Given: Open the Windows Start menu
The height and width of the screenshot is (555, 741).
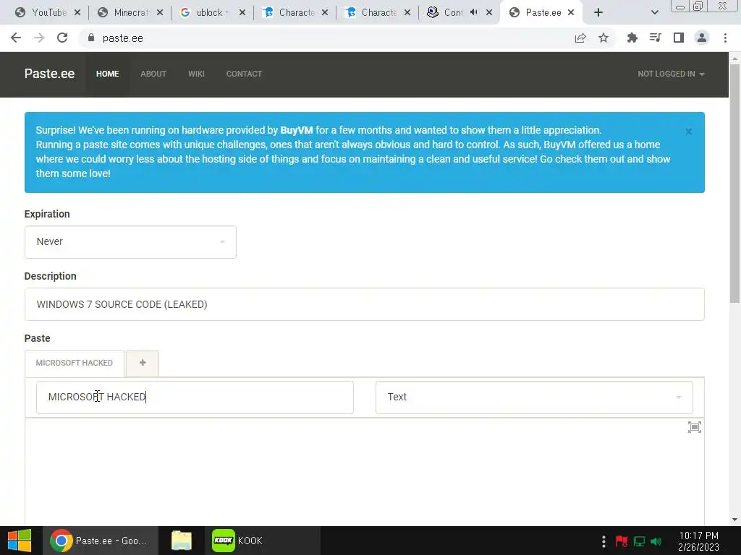Looking at the screenshot, I should tap(20, 541).
